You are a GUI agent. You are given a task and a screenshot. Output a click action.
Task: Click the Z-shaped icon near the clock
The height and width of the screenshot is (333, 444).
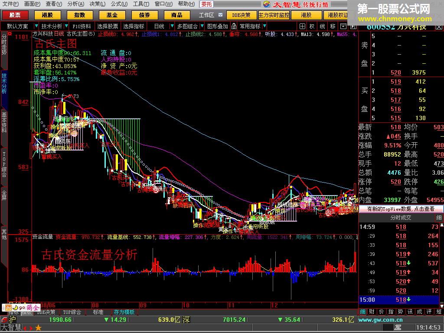tap(398, 327)
